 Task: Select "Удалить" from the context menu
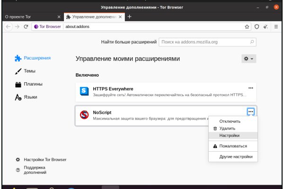[x=227, y=128]
